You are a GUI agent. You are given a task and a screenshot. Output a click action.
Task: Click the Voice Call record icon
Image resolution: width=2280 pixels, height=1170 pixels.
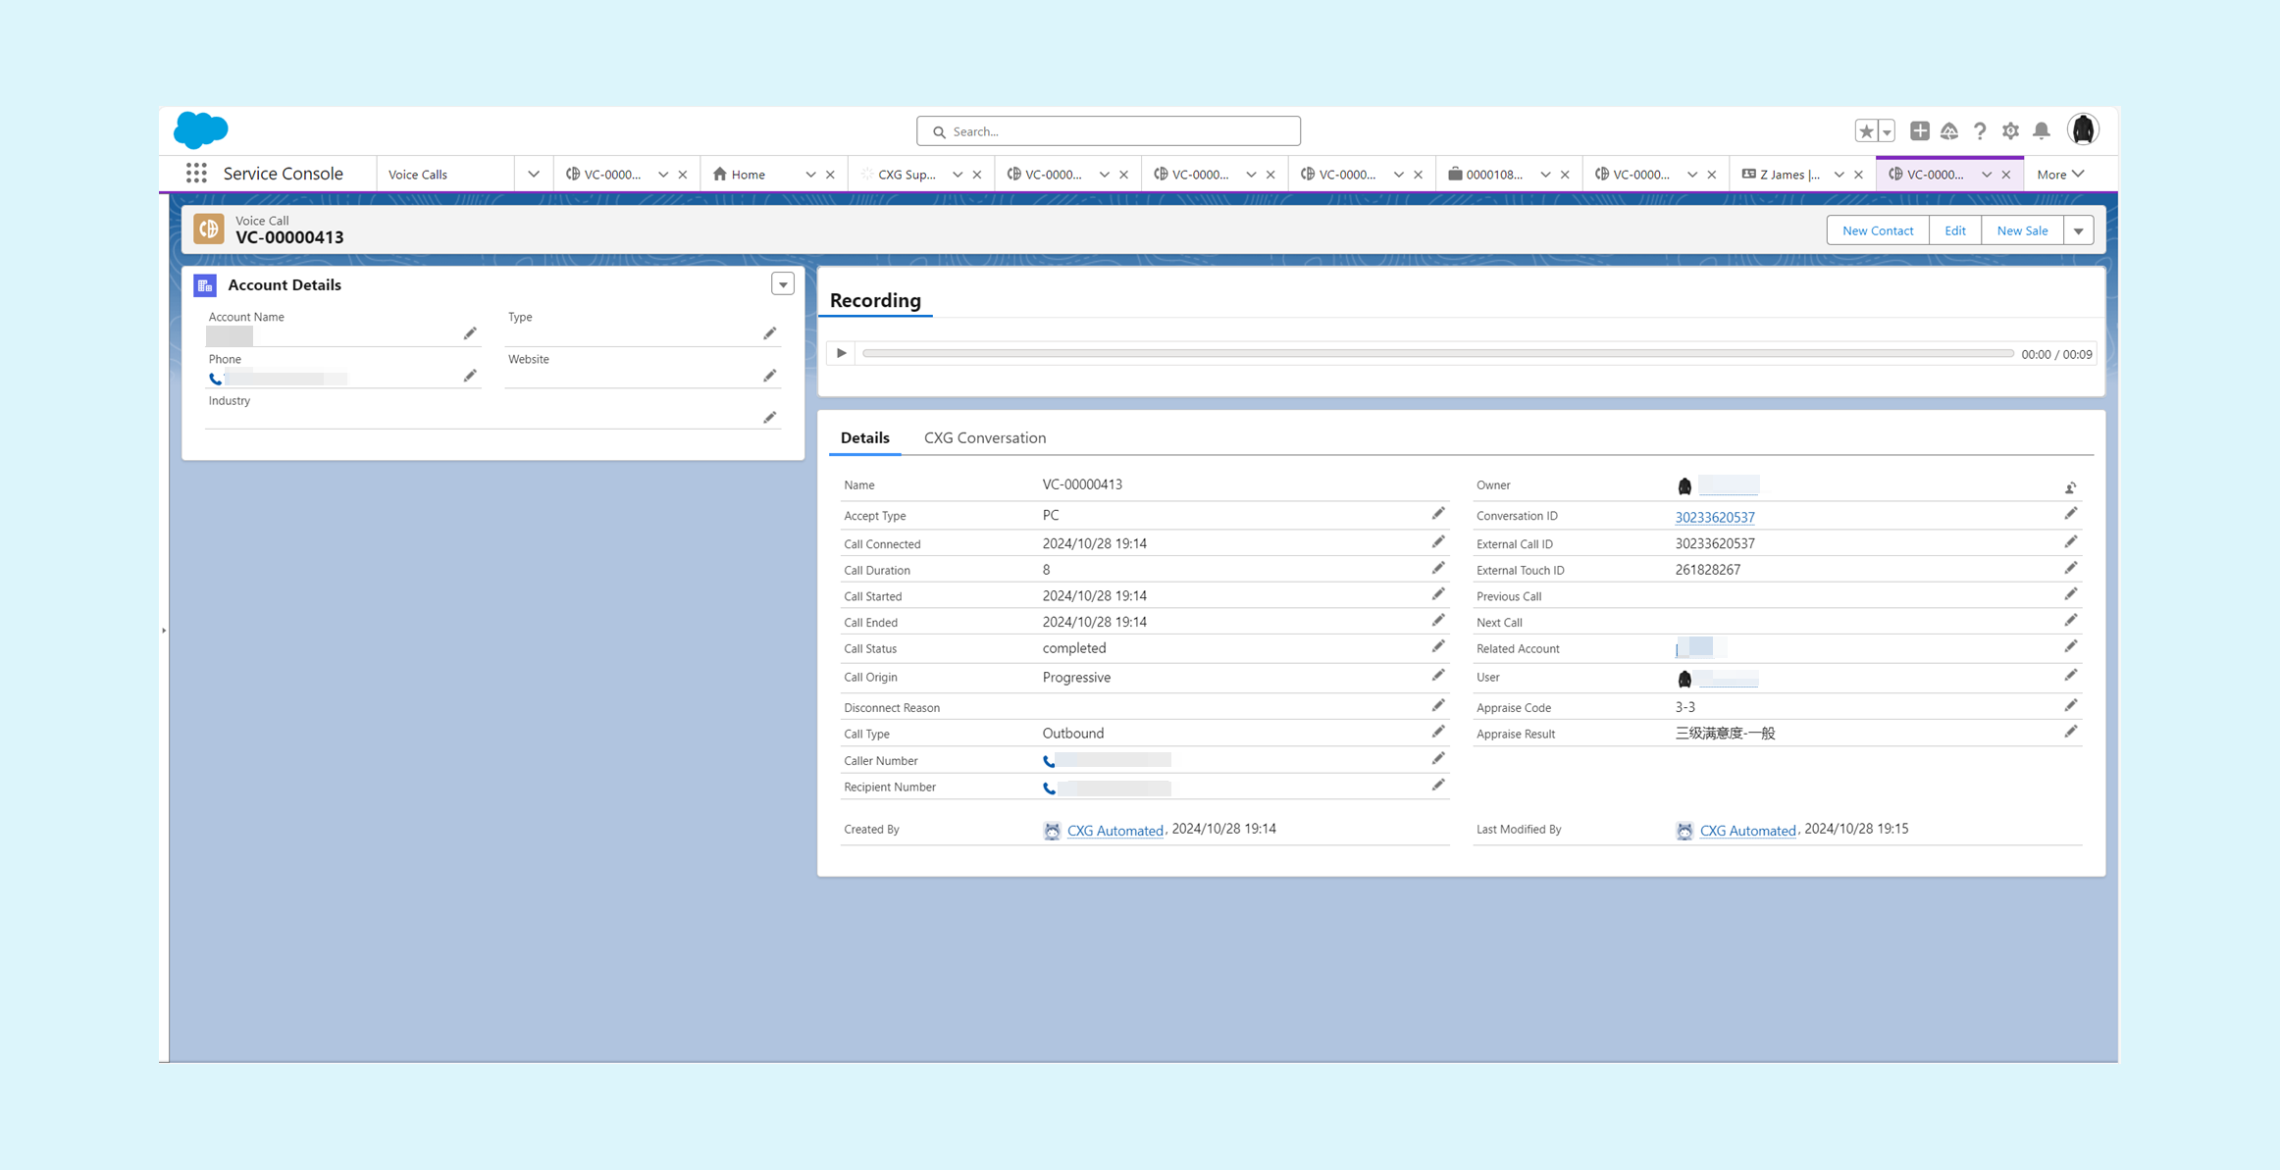[x=209, y=229]
